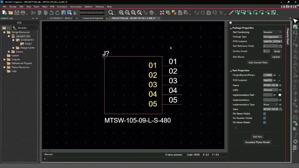Toggle visibility eye for Implementation Path property
Viewport: 299px width, 168px height.
point(274,95)
